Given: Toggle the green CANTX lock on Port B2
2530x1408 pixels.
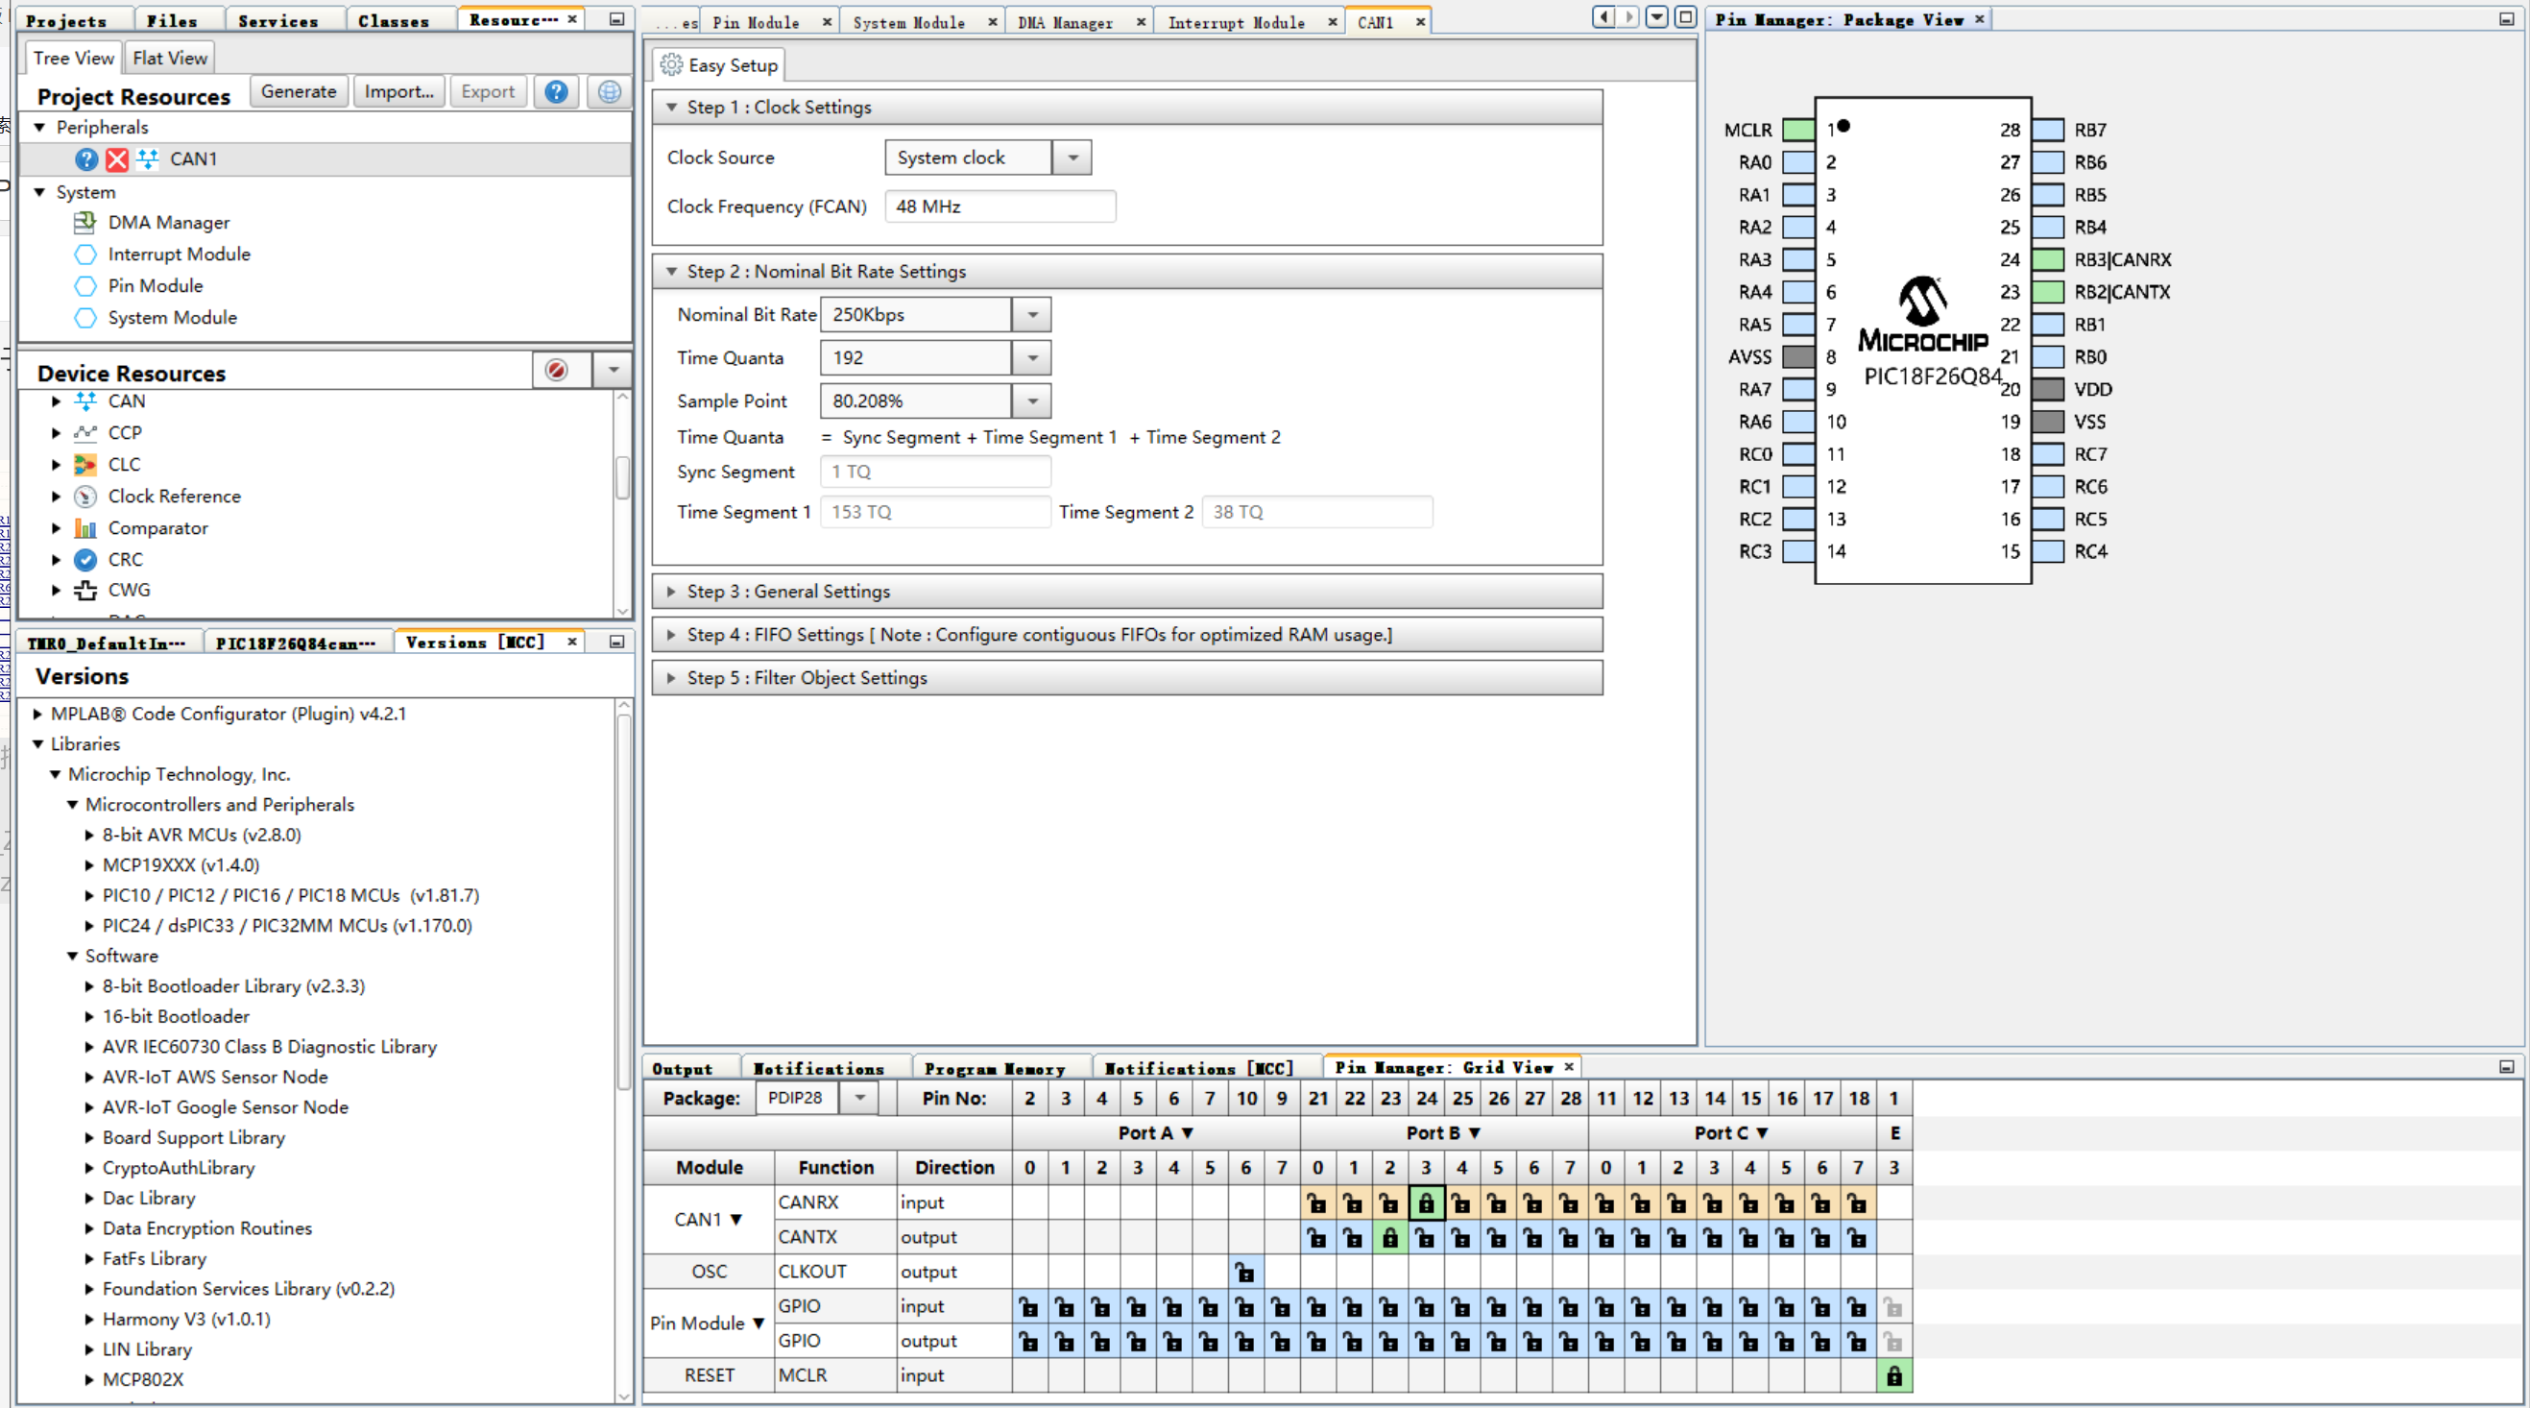Looking at the screenshot, I should tap(1389, 1238).
